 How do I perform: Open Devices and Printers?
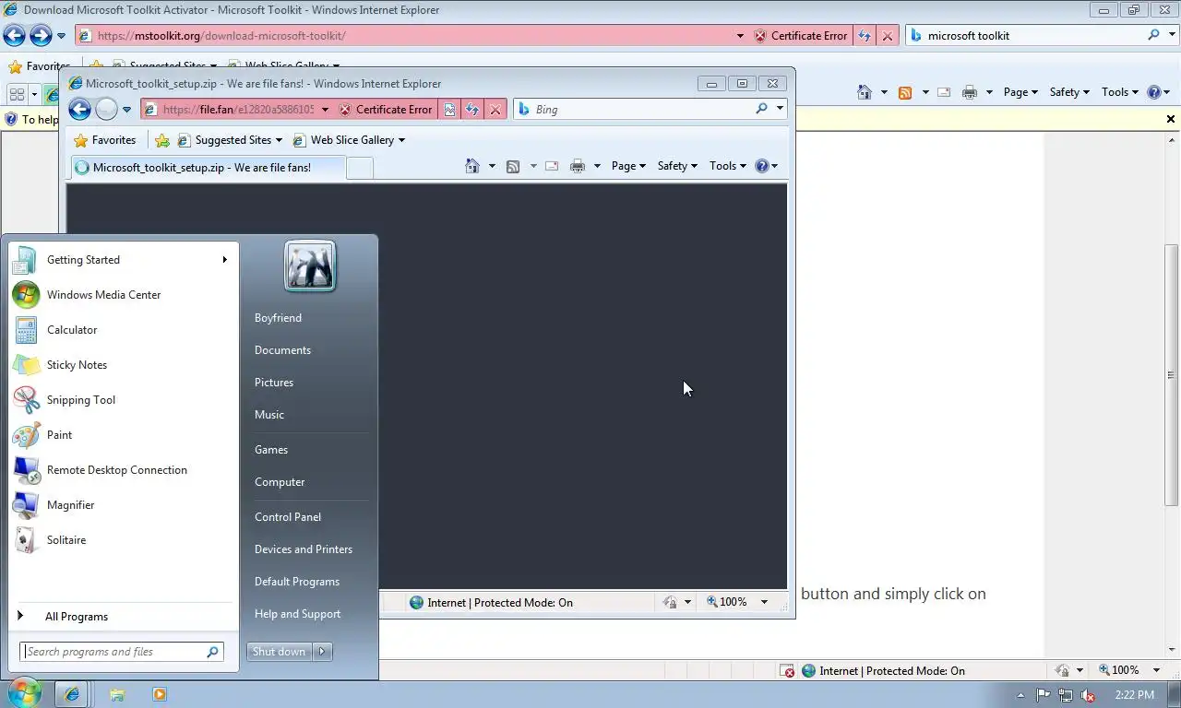[304, 549]
